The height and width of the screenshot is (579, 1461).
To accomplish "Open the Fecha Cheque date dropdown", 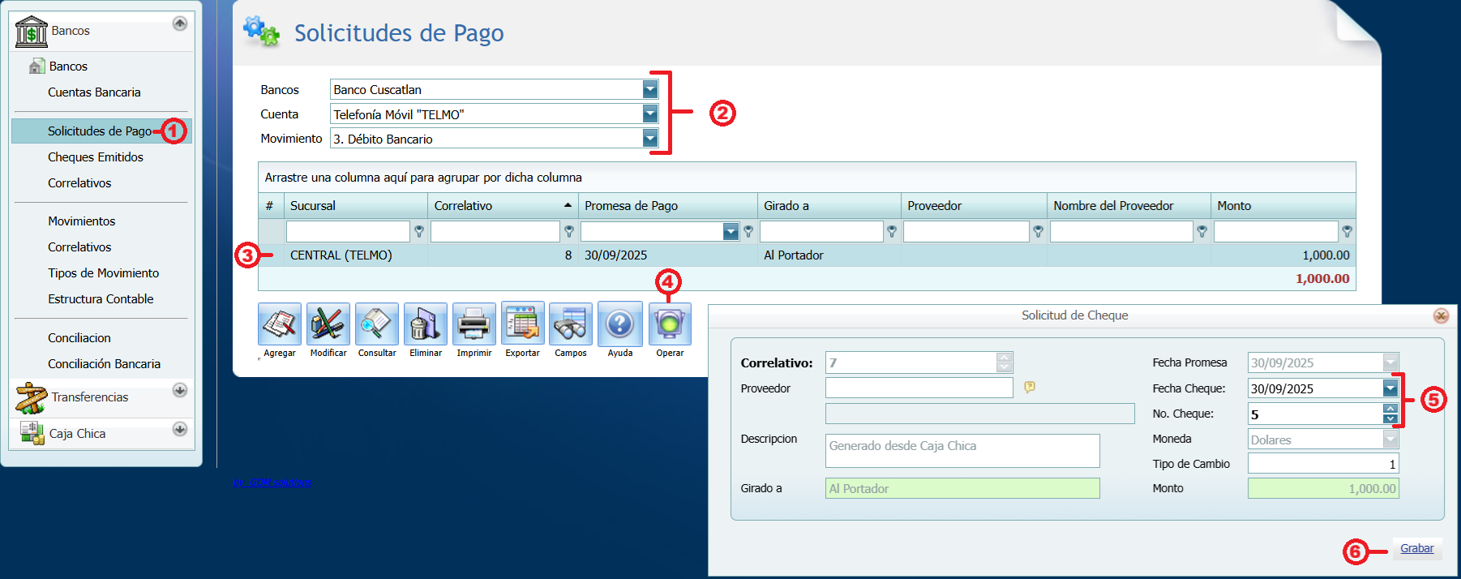I will coord(1390,388).
